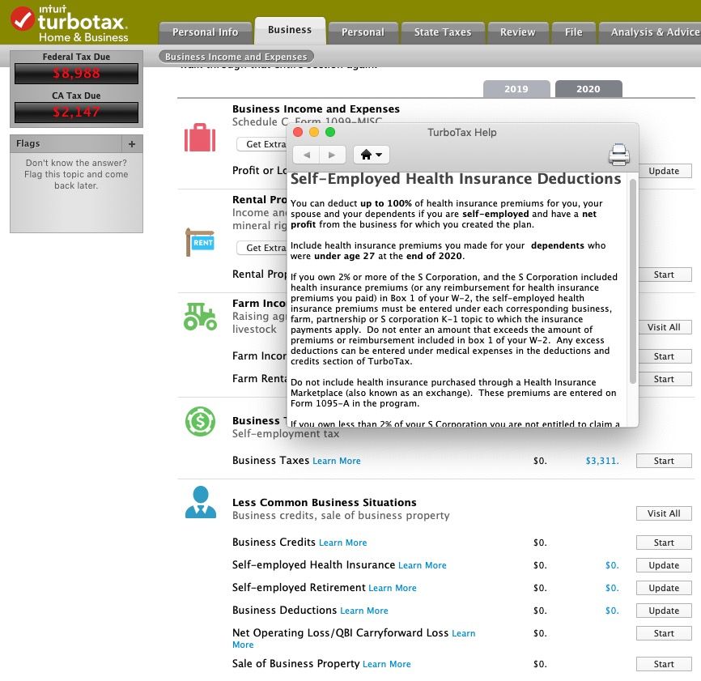This screenshot has height=681, width=701.
Task: Go back in TurboTax Help window
Action: 306,155
